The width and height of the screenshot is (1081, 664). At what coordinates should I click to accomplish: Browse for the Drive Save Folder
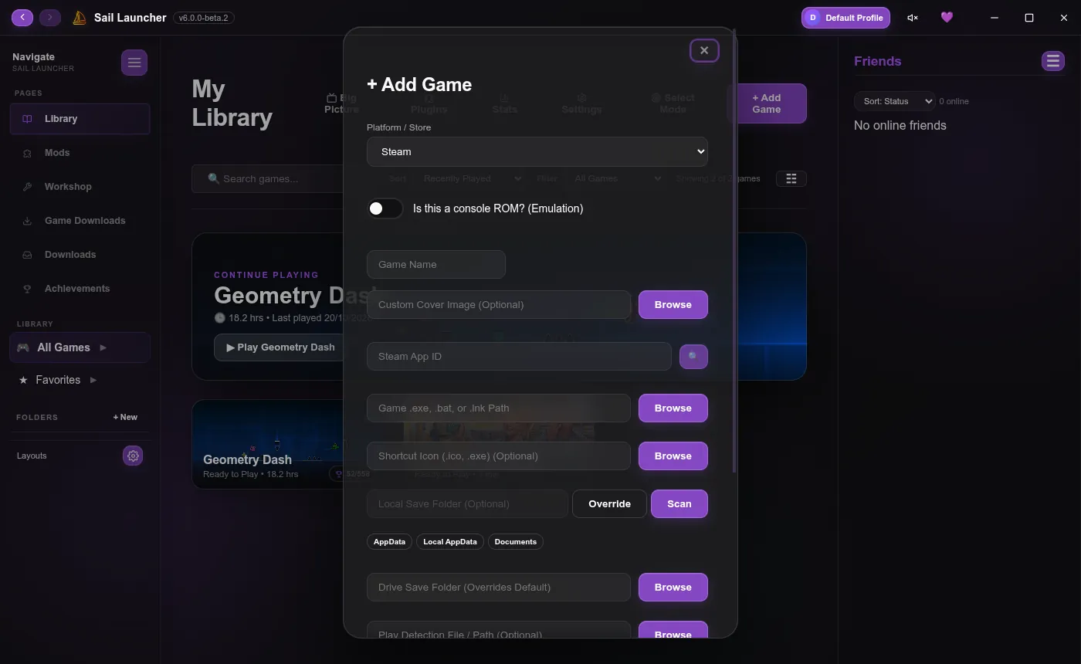click(673, 587)
